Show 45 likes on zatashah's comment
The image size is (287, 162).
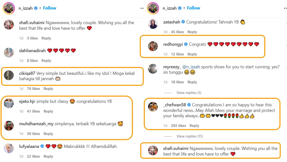pos(177,32)
